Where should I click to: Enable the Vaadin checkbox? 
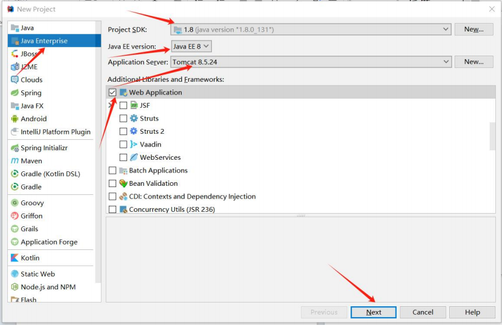124,144
